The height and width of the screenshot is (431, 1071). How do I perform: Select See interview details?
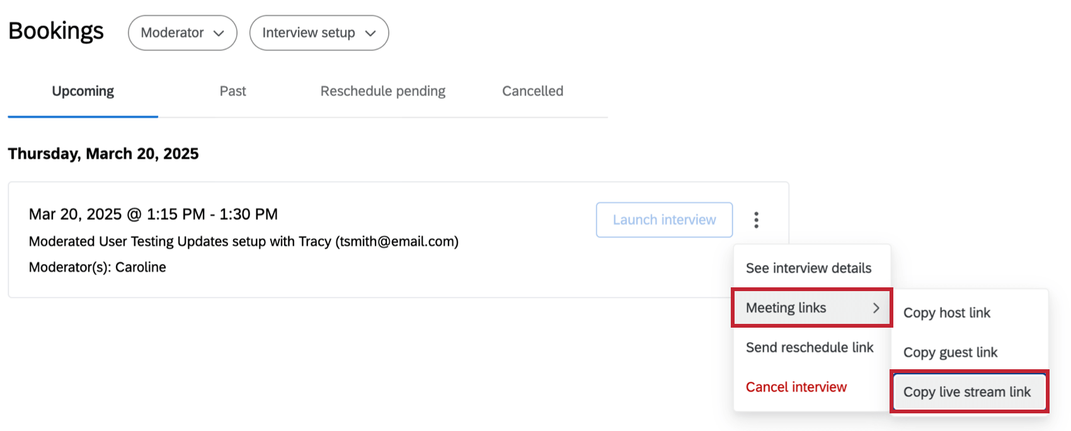tap(809, 268)
